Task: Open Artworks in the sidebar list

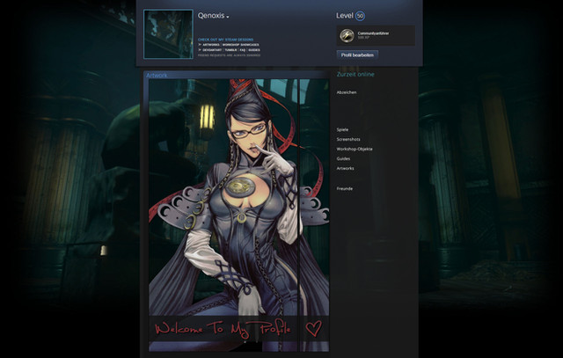Action: 345,168
